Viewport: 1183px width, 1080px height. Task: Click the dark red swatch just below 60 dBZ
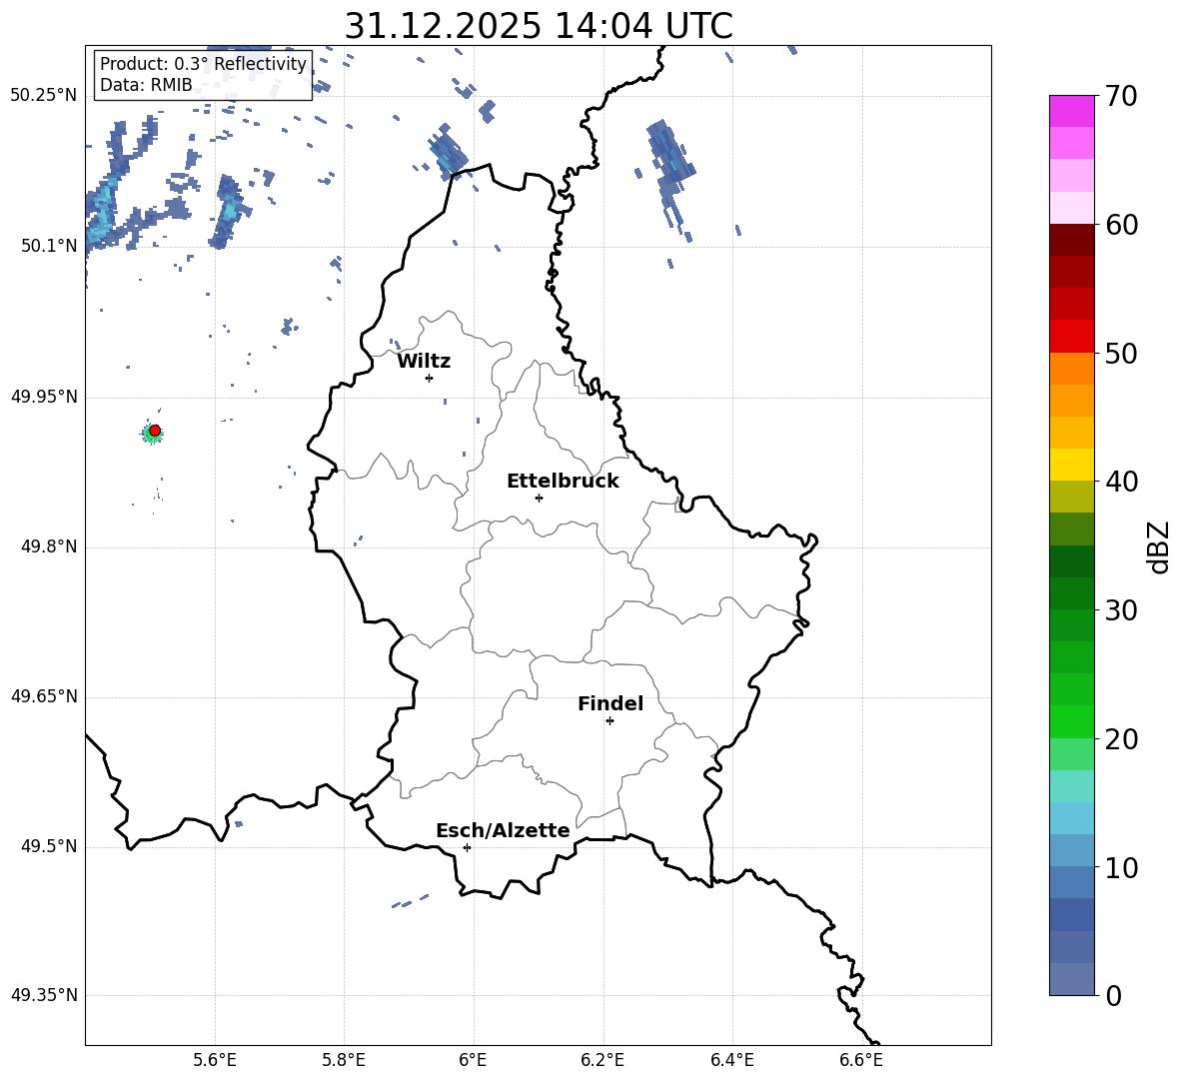click(x=1071, y=240)
